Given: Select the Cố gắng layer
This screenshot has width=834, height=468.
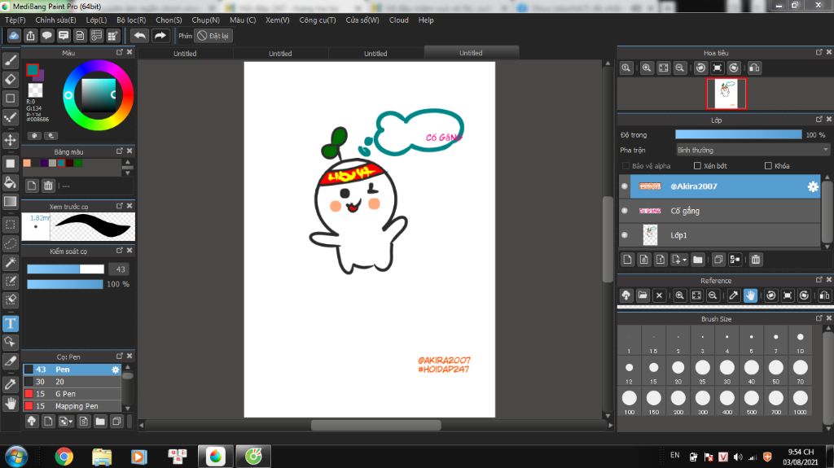Looking at the screenshot, I should tap(726, 211).
